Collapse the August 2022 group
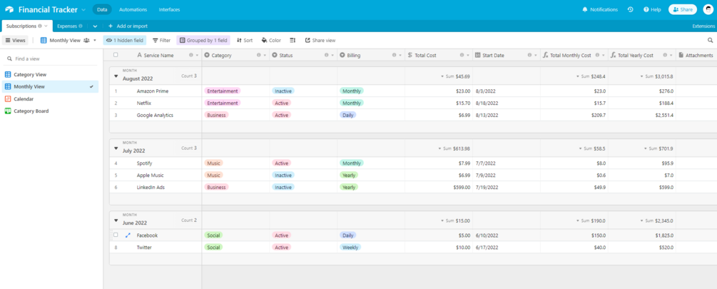Image resolution: width=717 pixels, height=289 pixels. coord(116,76)
